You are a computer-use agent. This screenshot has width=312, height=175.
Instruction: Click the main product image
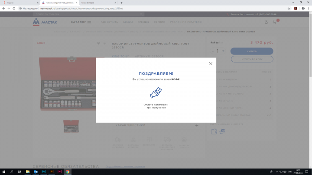67,83
